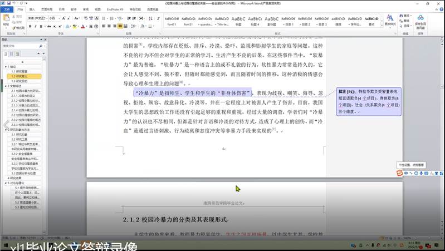Open the 插入 ribbon tab
This screenshot has width=445, height=251.
[32, 9]
